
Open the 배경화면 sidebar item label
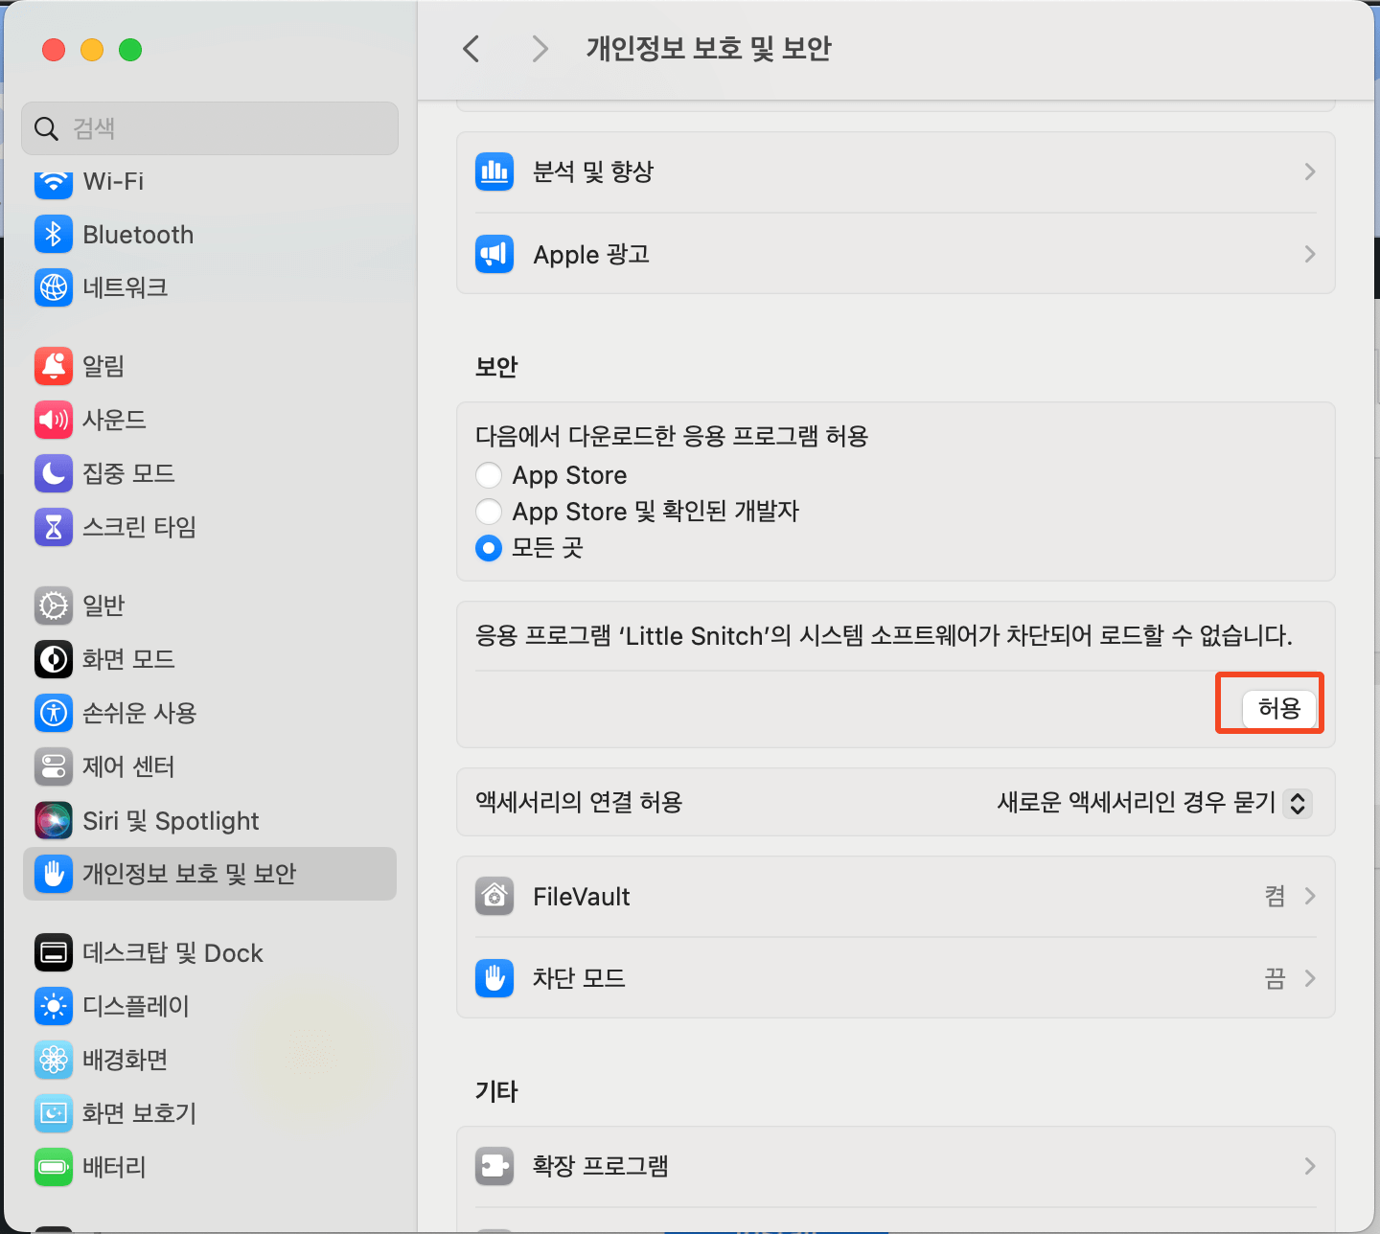pyautogui.click(x=126, y=1060)
